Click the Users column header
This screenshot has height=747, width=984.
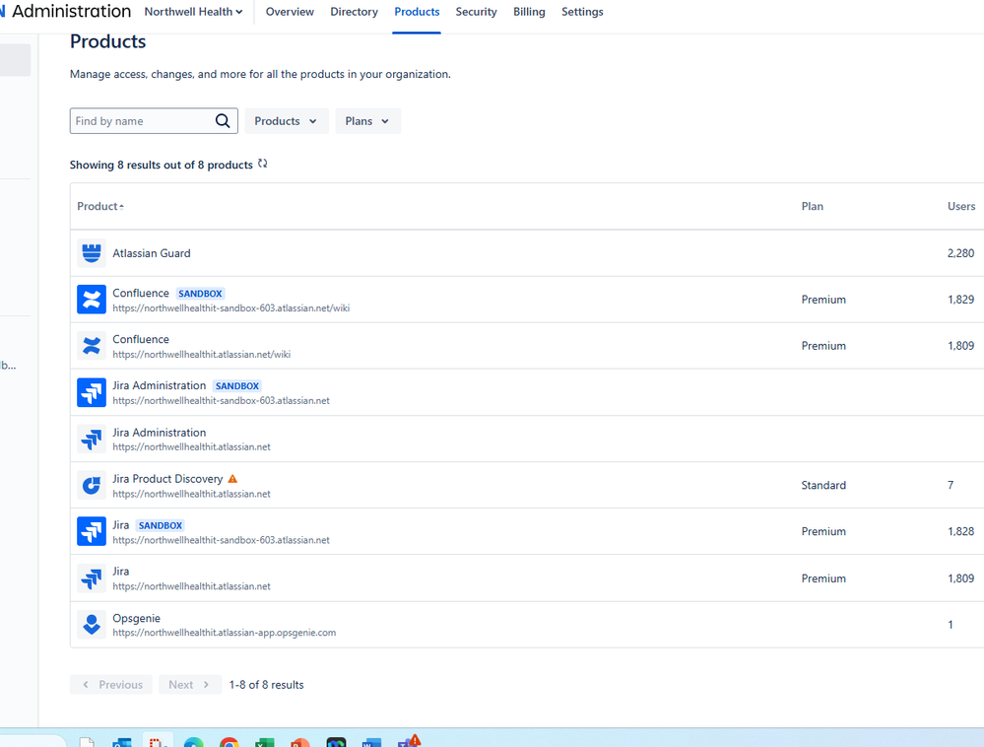[961, 206]
